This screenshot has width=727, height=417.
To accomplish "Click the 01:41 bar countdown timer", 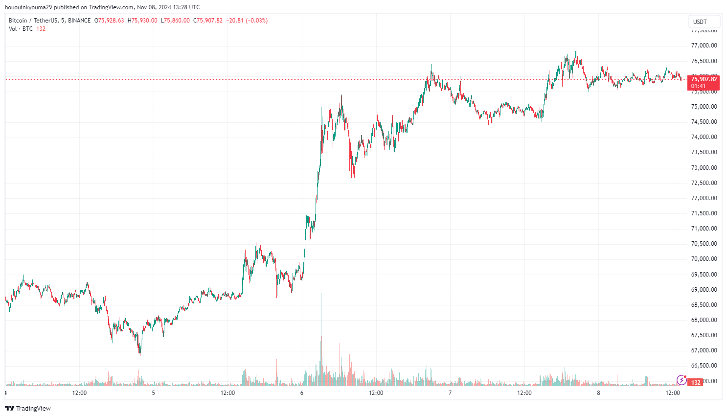I will click(698, 86).
